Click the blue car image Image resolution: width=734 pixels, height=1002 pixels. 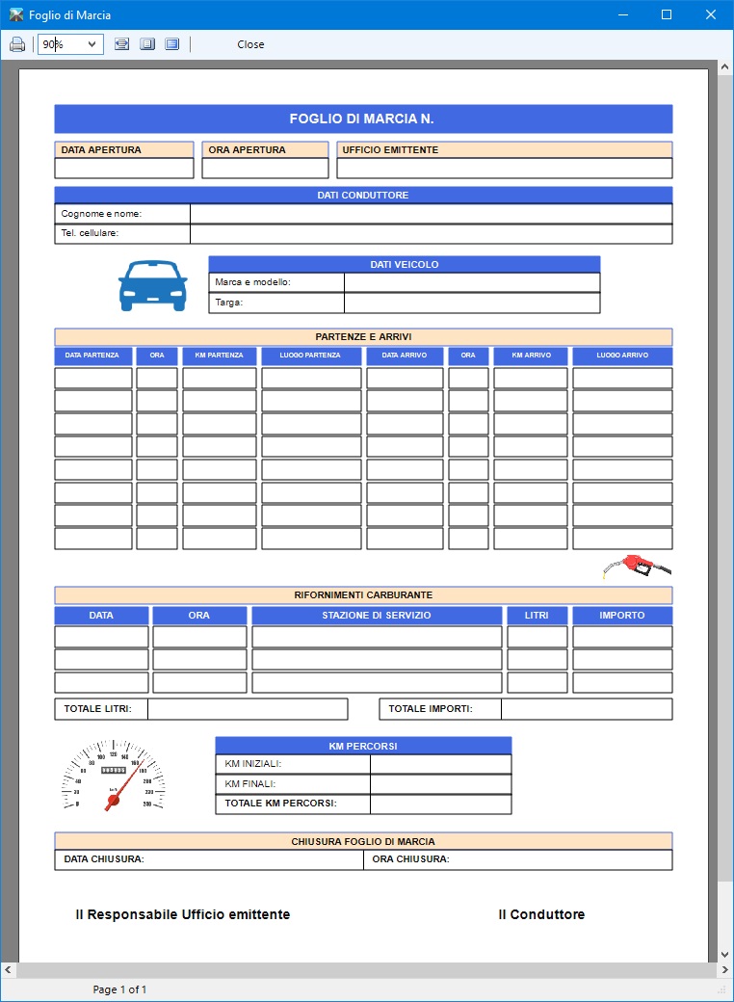[x=153, y=285]
